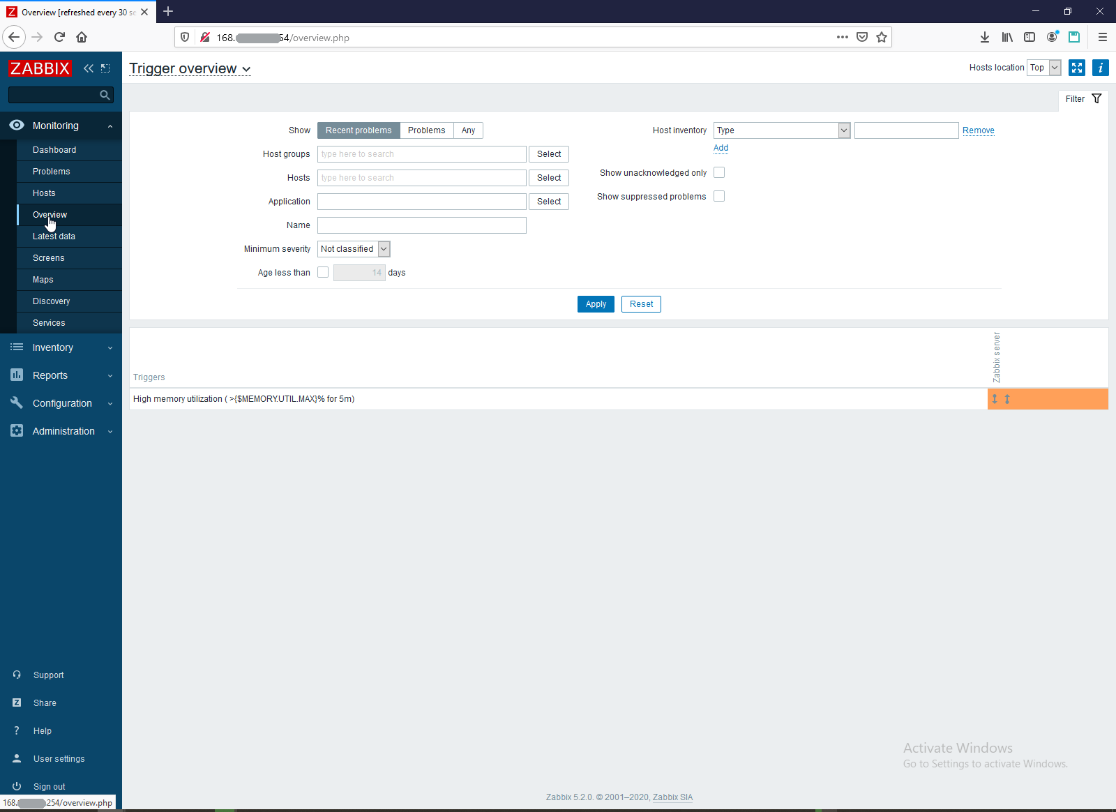Click the Monitoring eye icon
This screenshot has width=1116, height=812.
coord(17,126)
